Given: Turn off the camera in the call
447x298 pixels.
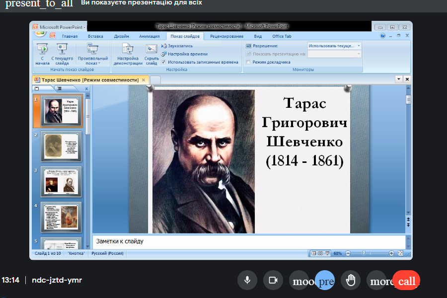Looking at the screenshot, I should click(273, 281).
